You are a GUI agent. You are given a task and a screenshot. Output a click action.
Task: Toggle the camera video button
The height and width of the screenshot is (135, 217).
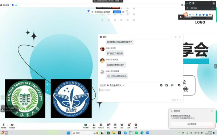[12, 126]
